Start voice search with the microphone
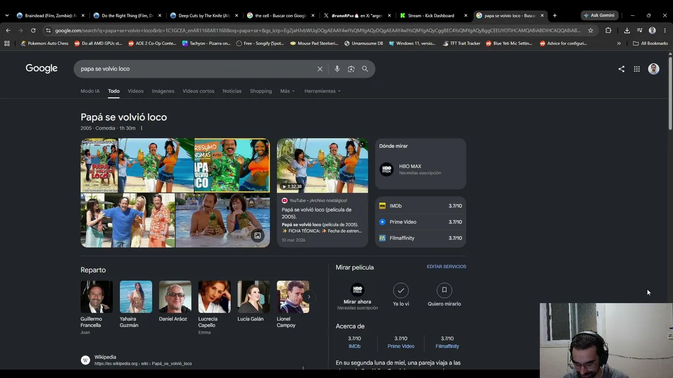Screen dimensions: 673x378 (337, 69)
